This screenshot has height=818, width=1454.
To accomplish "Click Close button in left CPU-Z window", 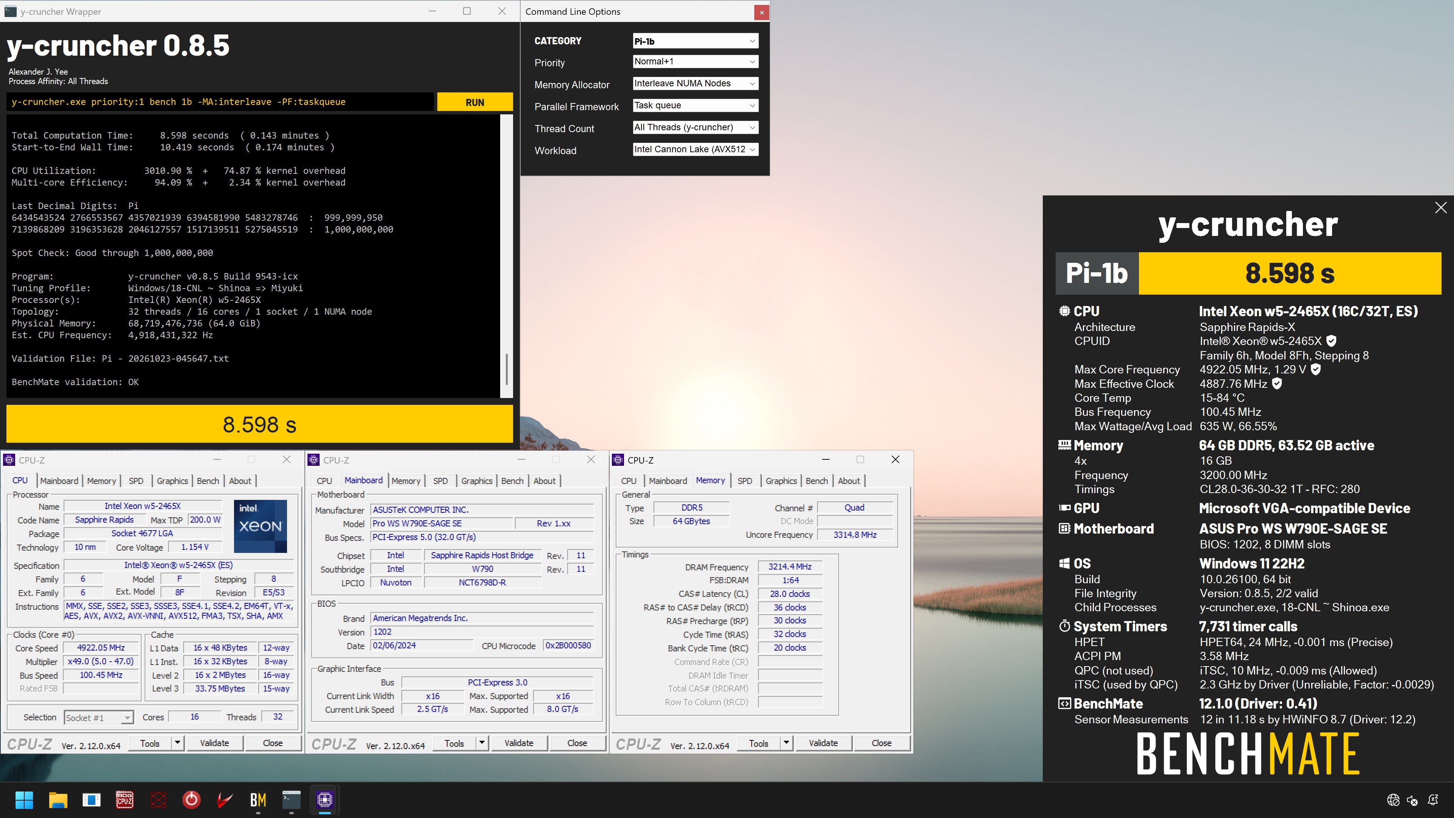I will 273,743.
